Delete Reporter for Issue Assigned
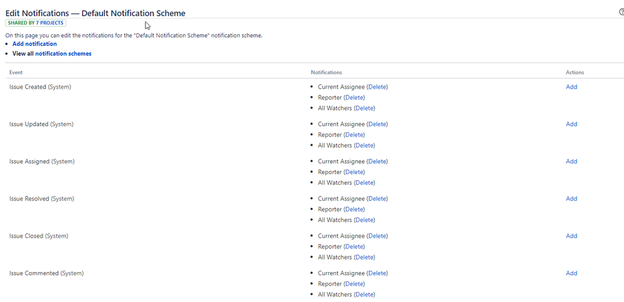The width and height of the screenshot is (624, 302). 354,172
